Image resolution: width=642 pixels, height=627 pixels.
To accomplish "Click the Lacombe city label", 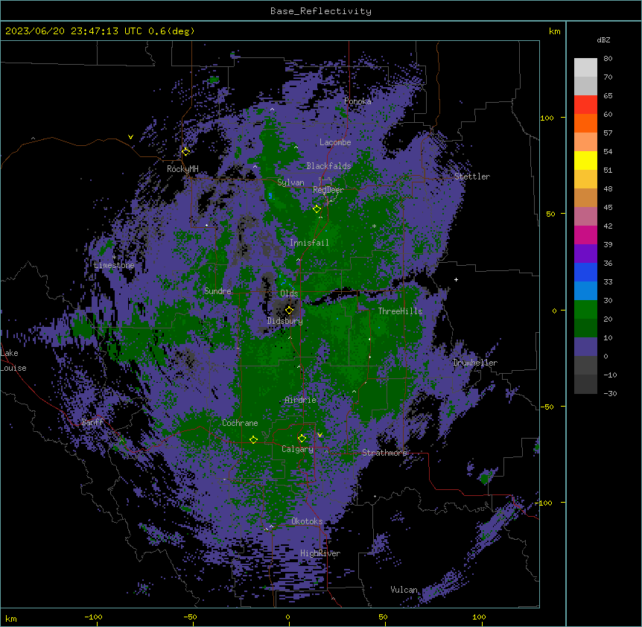I will pos(335,142).
